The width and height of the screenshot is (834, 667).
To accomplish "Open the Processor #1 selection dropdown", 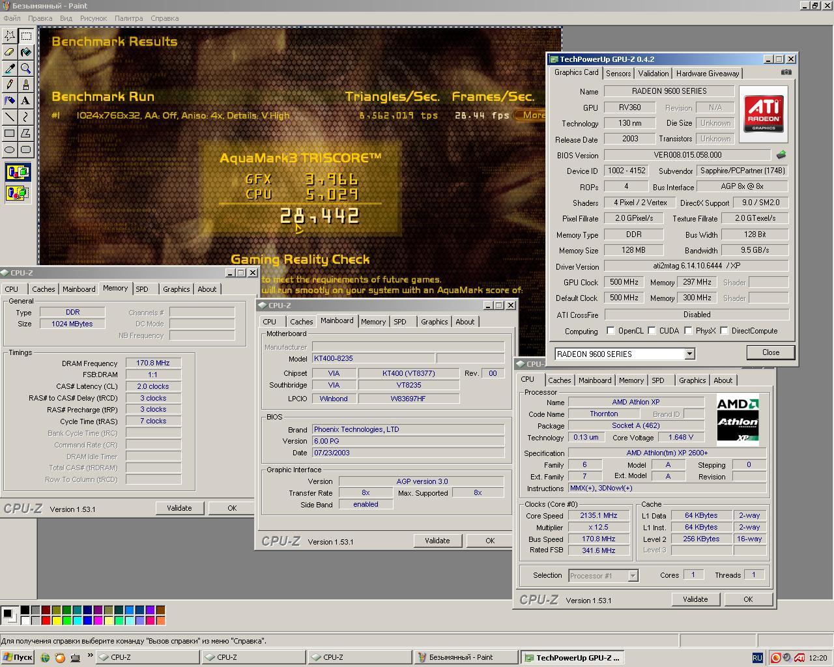I will 633,576.
